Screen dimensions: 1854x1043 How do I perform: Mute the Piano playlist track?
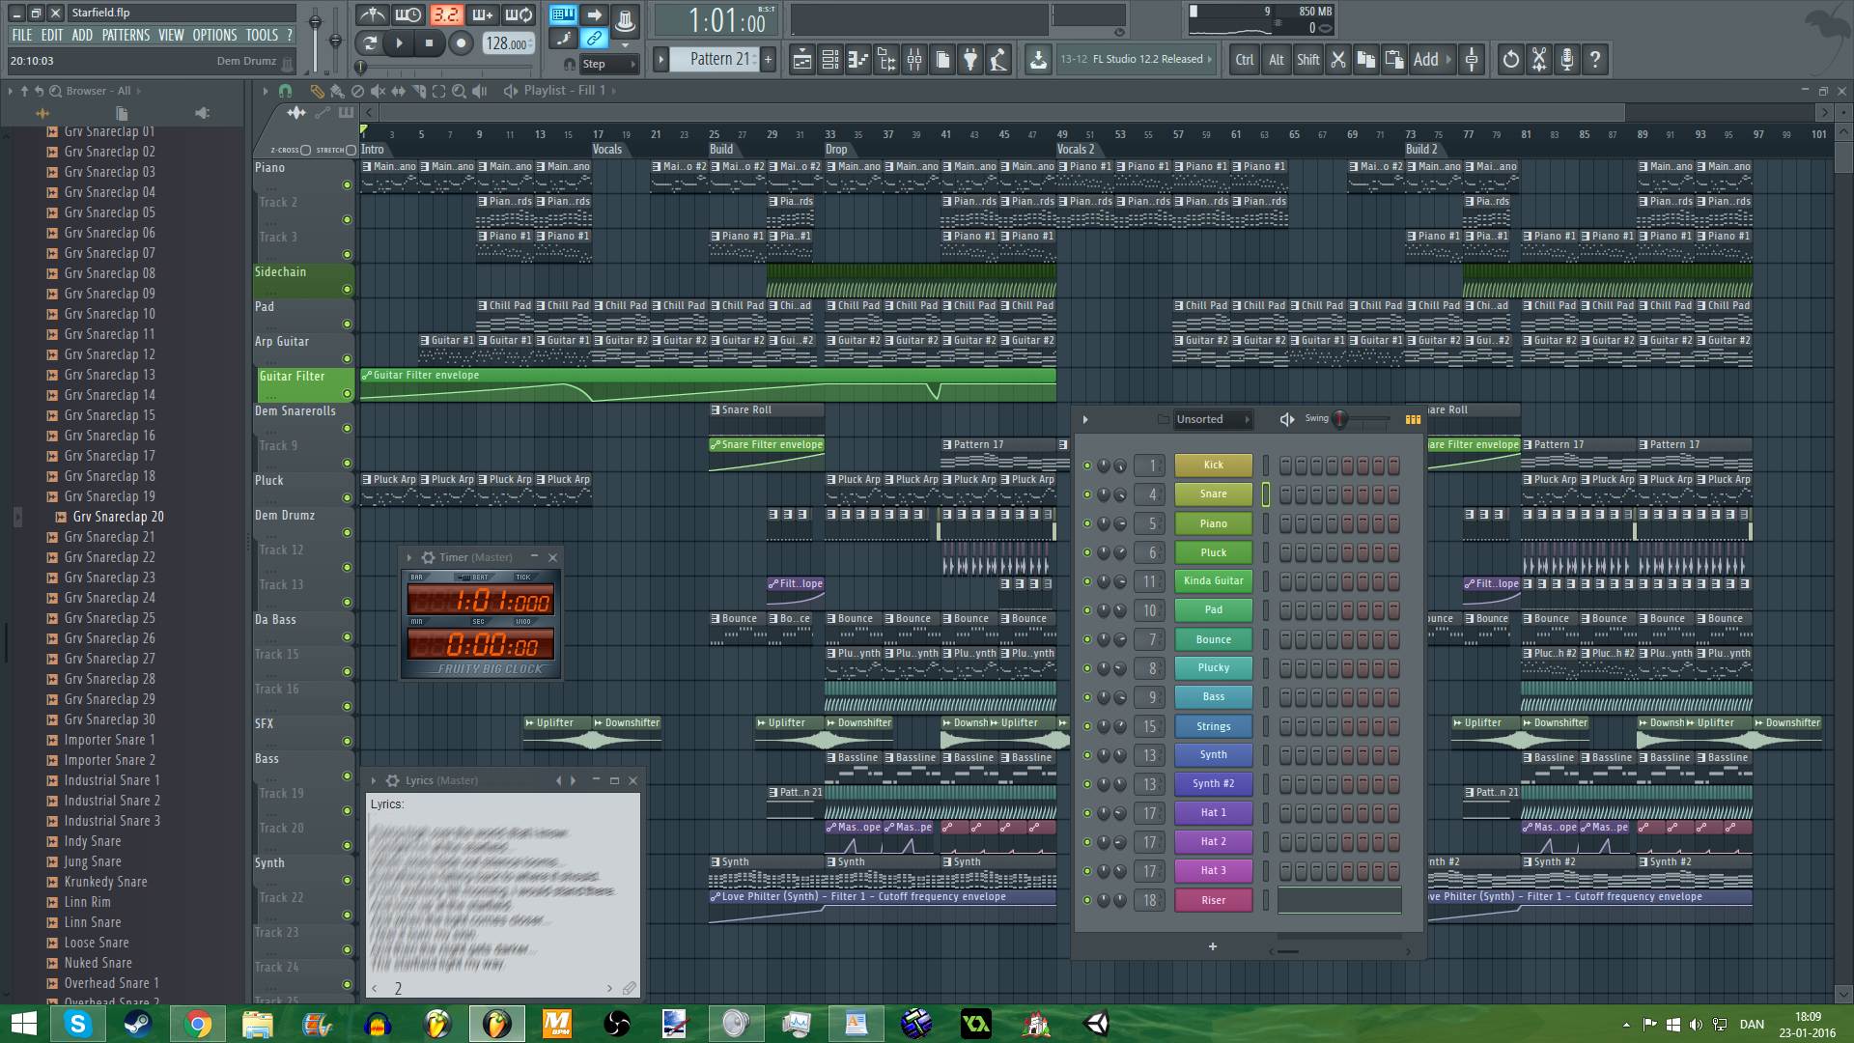(347, 184)
